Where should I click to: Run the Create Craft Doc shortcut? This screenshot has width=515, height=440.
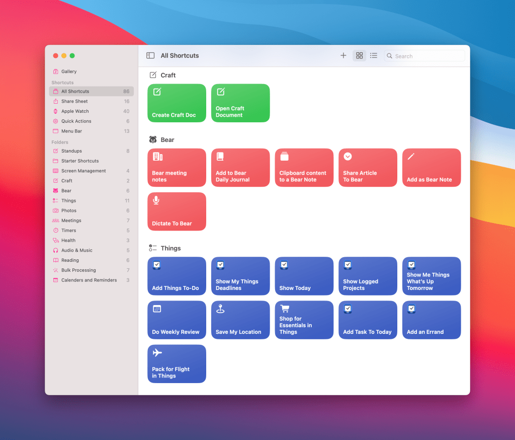tap(177, 103)
